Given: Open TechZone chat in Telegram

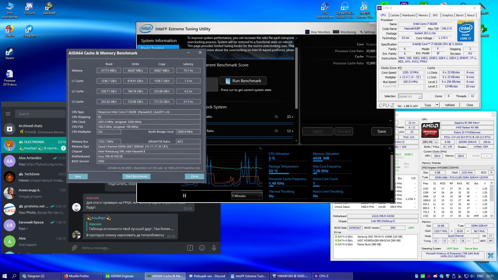Looking at the screenshot, I should (x=34, y=177).
